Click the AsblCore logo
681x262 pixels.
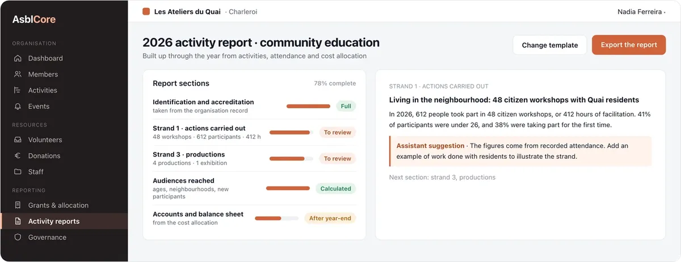click(x=34, y=19)
